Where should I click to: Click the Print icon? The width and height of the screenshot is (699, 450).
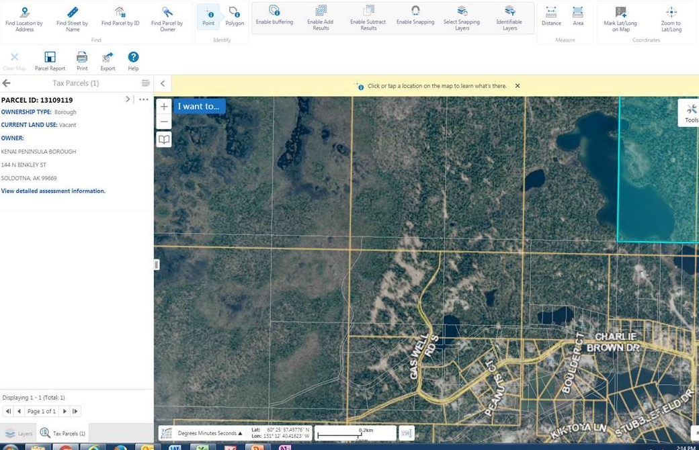pyautogui.click(x=82, y=62)
